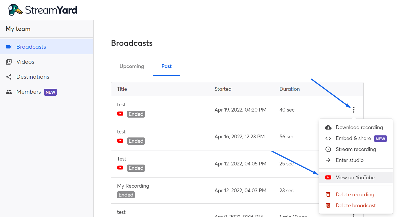This screenshot has width=402, height=217.
Task: Click the Videos playlist icon in sidebar
Action: coord(9,62)
